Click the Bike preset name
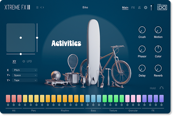Screen dimensions: 173x116 tap(85, 7)
